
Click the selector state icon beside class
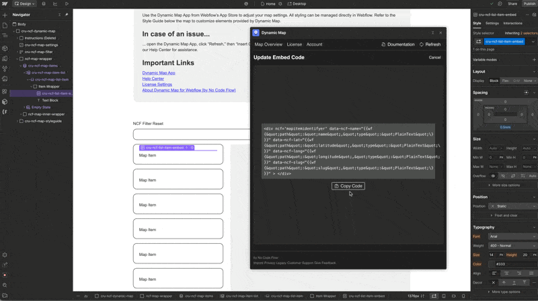coord(478,42)
